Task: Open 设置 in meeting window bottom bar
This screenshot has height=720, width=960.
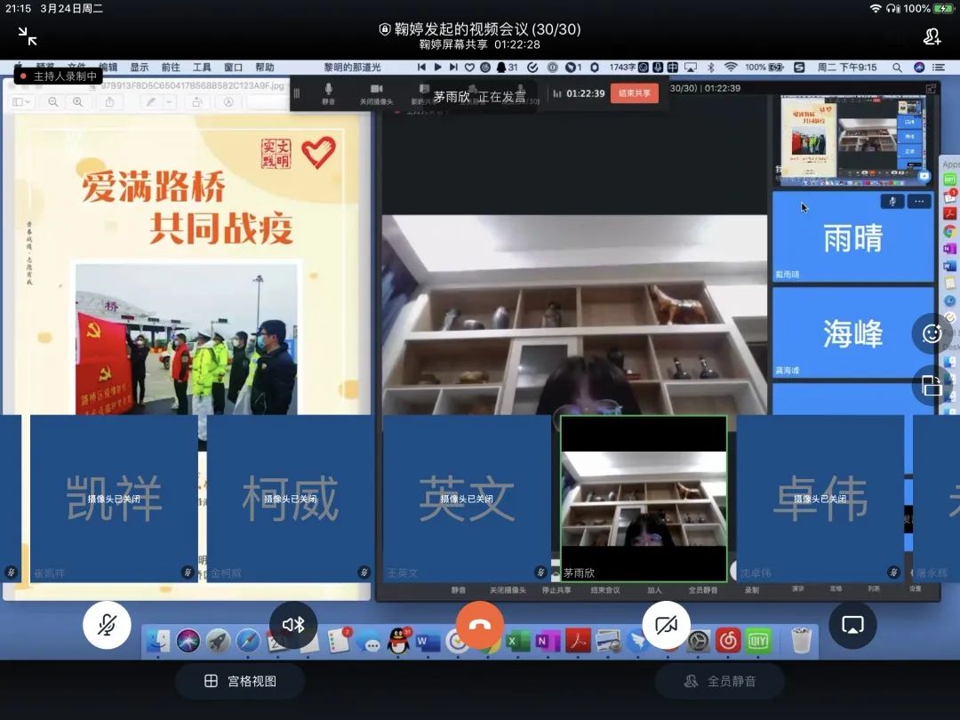Action: pyautogui.click(x=915, y=589)
